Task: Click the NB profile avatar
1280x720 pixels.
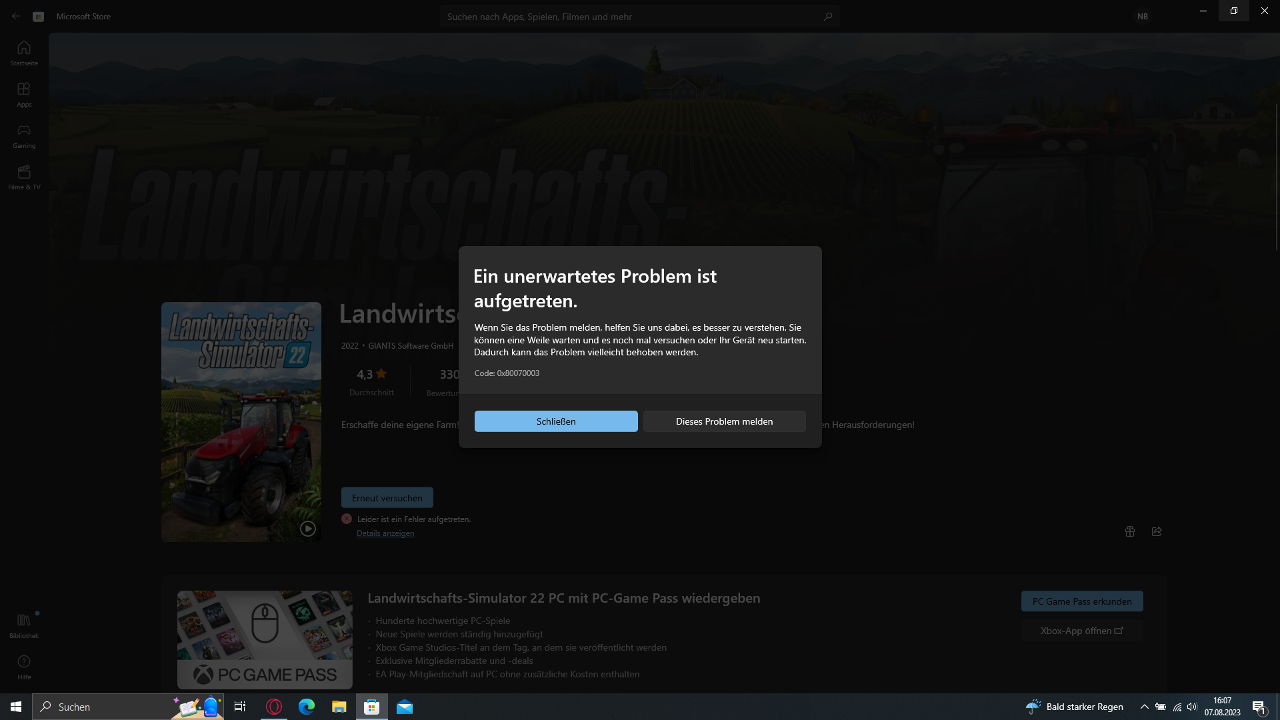Action: pos(1143,17)
